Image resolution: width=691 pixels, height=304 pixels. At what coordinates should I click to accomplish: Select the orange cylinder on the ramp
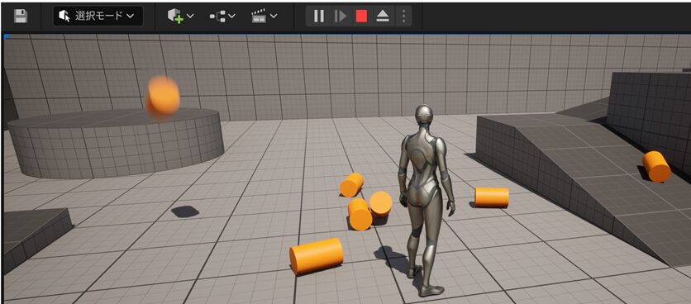[x=656, y=166]
